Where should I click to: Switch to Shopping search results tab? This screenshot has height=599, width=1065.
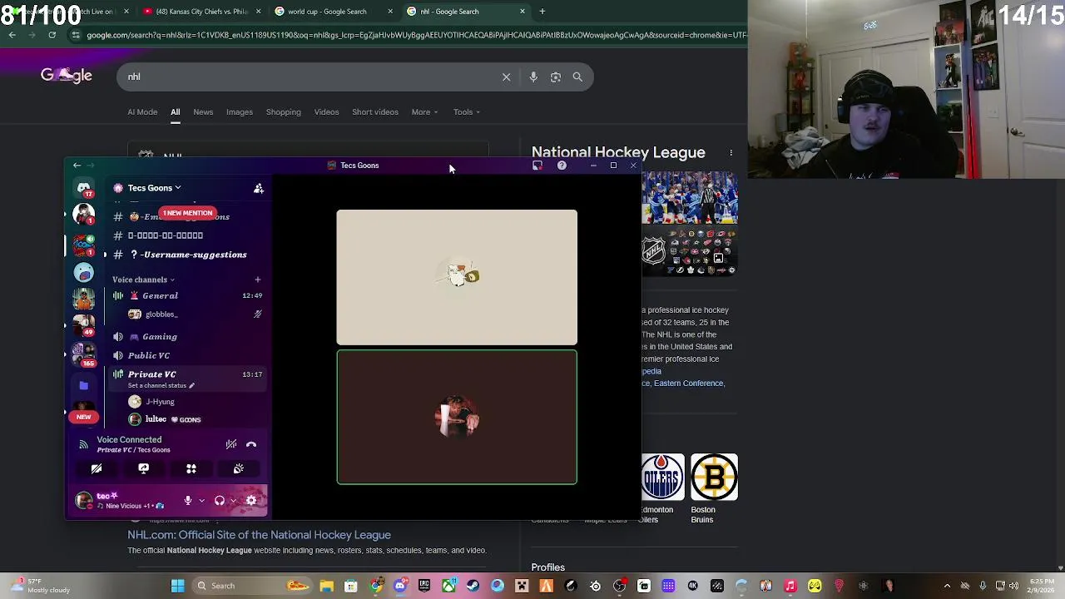pyautogui.click(x=284, y=112)
